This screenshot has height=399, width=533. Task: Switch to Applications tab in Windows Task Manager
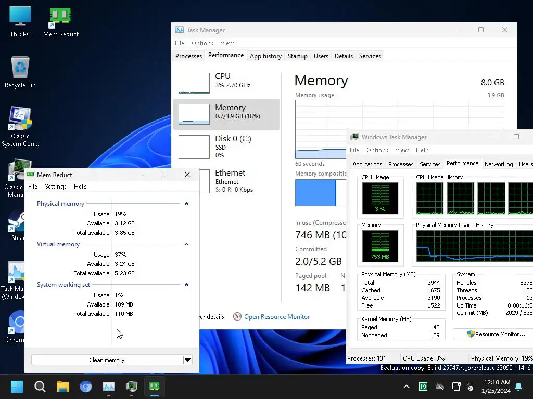click(367, 164)
